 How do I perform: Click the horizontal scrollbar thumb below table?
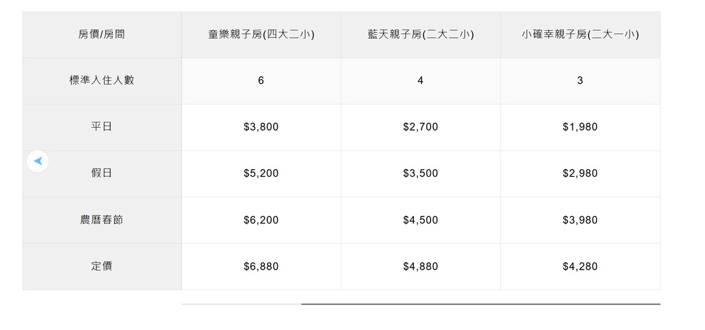(481, 304)
